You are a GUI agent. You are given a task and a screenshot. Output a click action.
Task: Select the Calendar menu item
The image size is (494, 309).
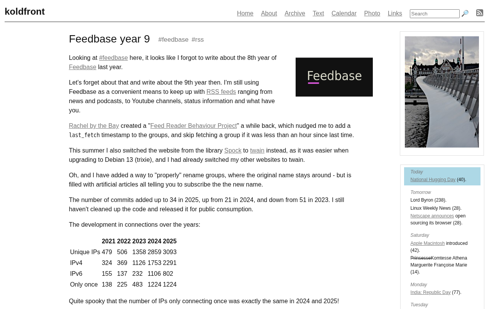coord(344,13)
